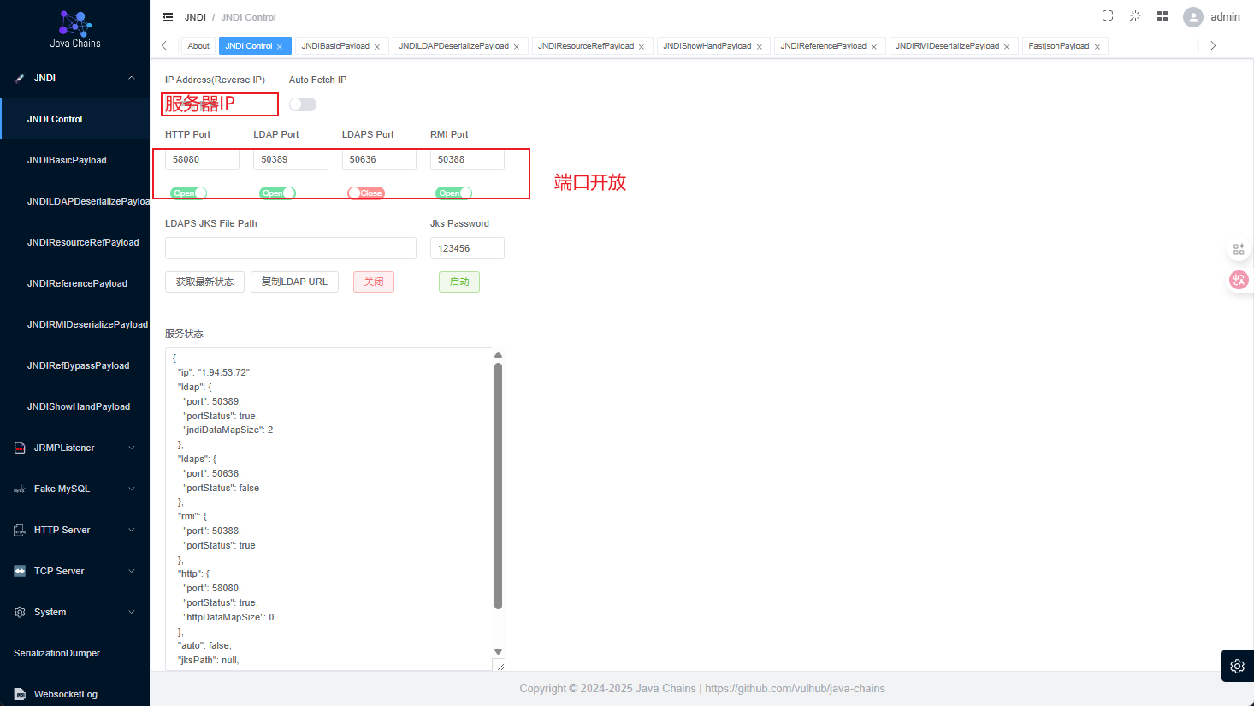Viewport: 1254px width, 706px height.
Task: Click the theme switch sparkle icon
Action: [x=1135, y=16]
